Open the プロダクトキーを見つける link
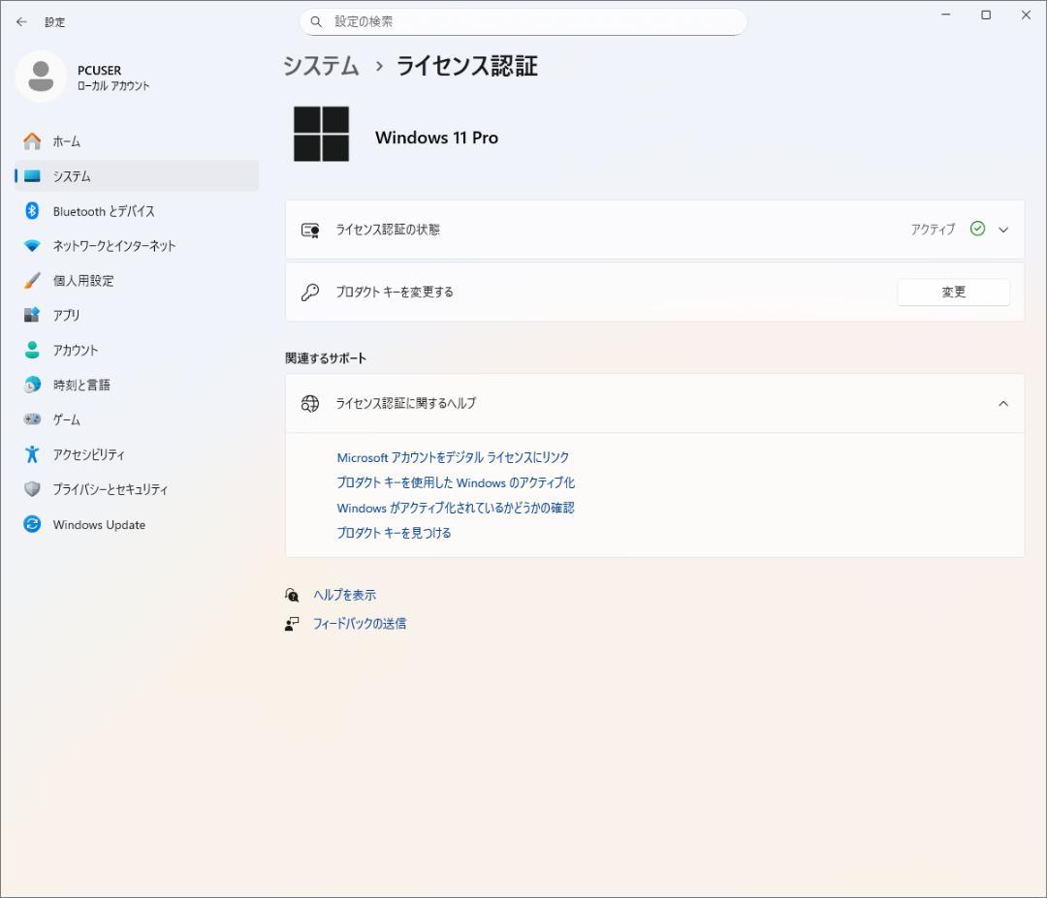Viewport: 1047px width, 898px height. tap(394, 532)
